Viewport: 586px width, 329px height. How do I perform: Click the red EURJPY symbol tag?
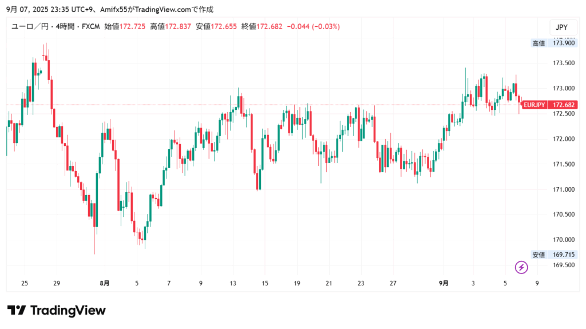(534, 105)
